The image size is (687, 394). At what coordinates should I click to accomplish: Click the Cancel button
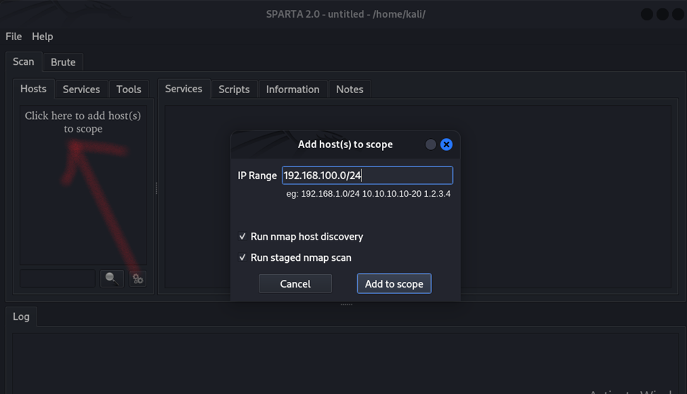click(295, 283)
